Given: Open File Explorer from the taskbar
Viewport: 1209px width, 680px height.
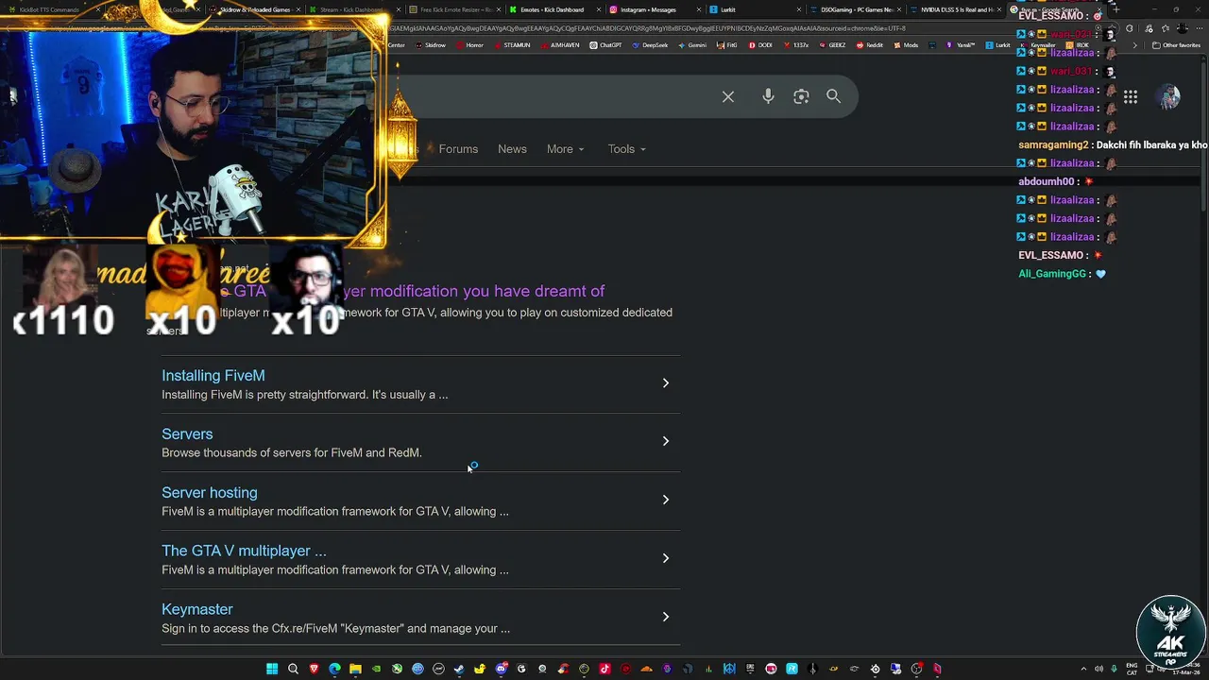Looking at the screenshot, I should (x=356, y=669).
